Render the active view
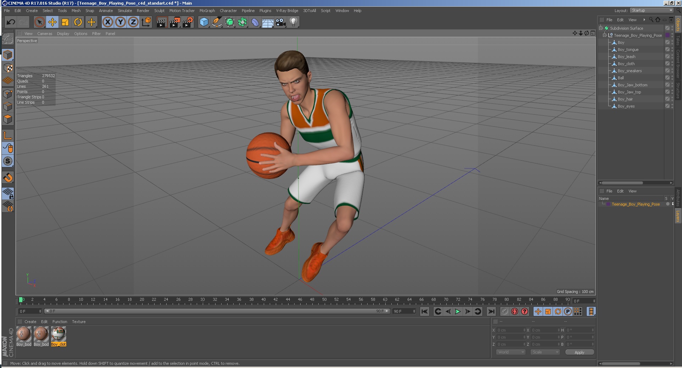The height and width of the screenshot is (368, 682). click(x=162, y=22)
